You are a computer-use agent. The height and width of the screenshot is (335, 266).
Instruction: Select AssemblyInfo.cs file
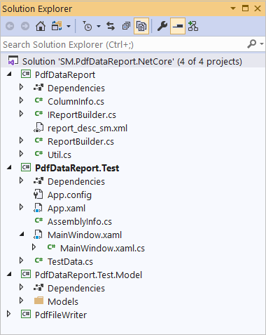pyautogui.click(x=80, y=222)
